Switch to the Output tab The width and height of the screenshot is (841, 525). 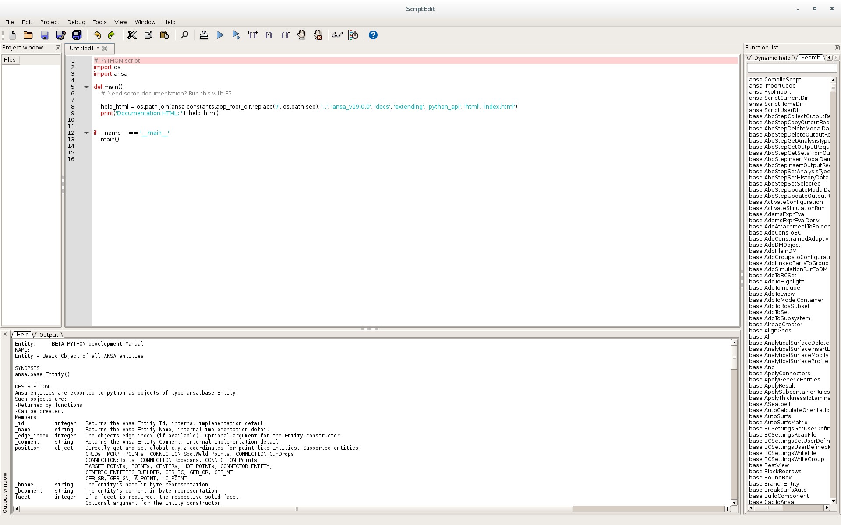coord(48,335)
